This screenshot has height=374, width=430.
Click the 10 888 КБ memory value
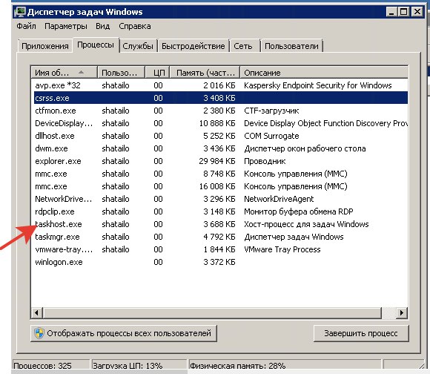point(217,123)
